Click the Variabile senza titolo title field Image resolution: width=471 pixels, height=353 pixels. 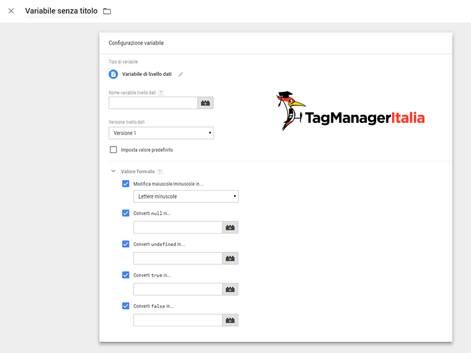61,11
